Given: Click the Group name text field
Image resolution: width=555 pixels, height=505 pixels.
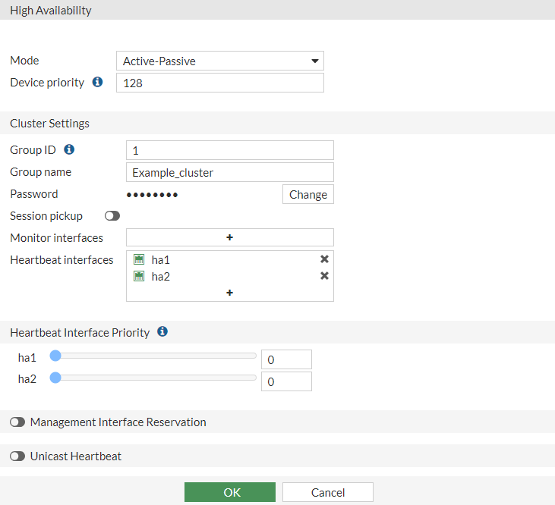Looking at the screenshot, I should tap(229, 172).
